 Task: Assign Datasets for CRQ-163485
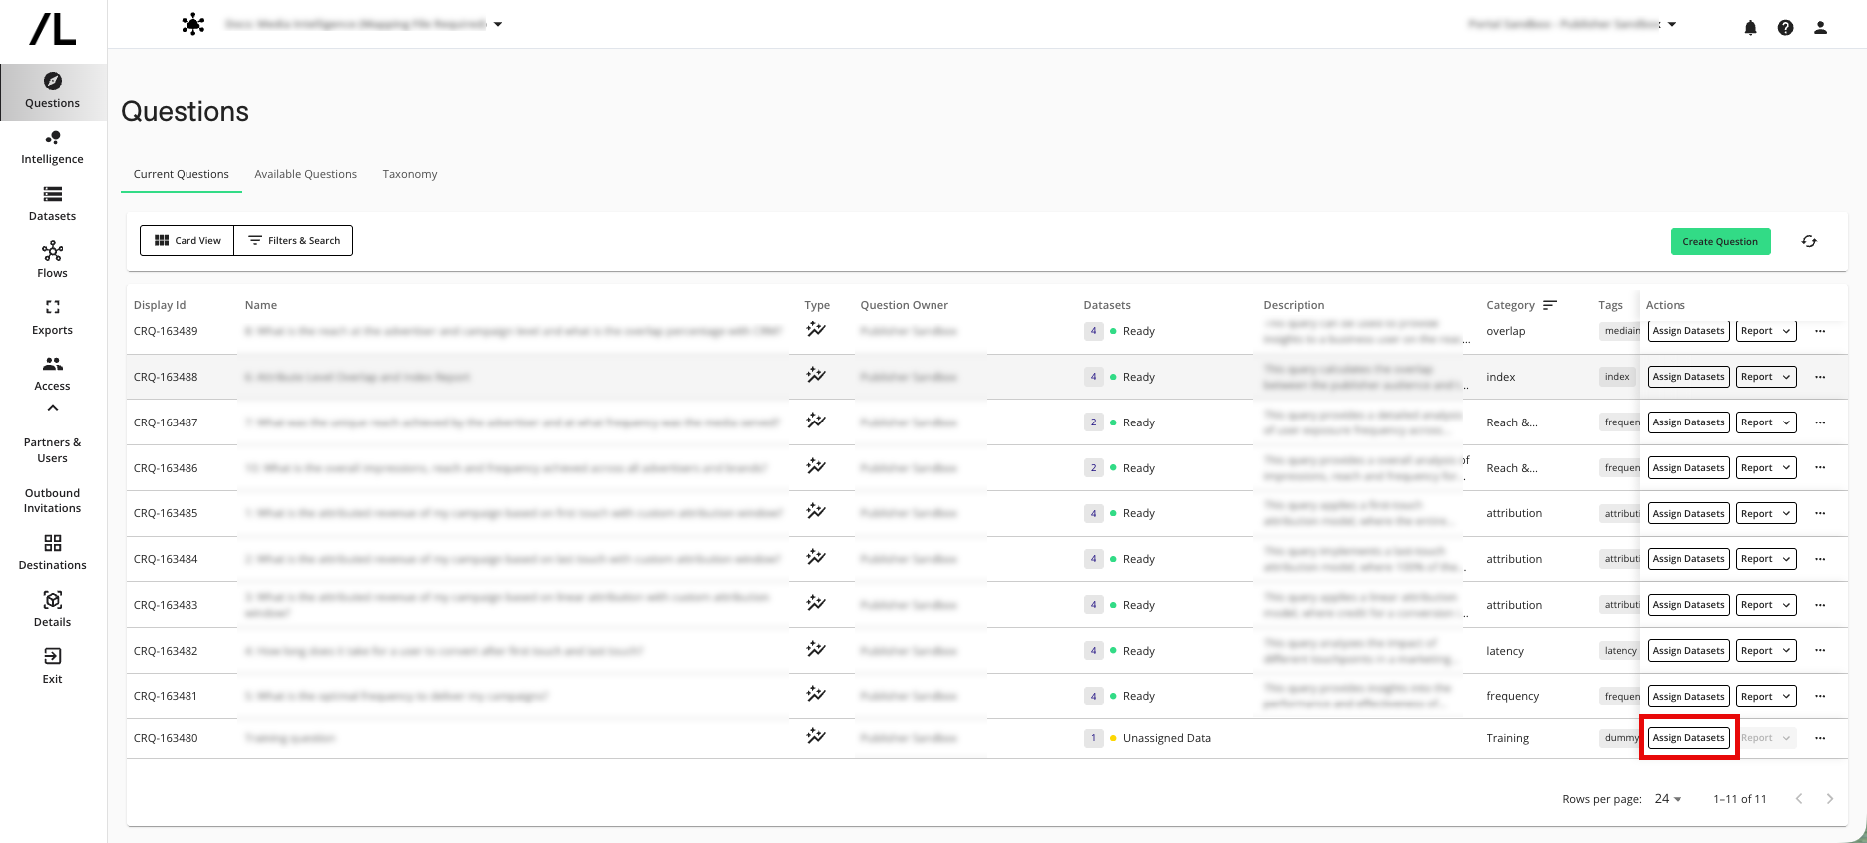(1688, 514)
